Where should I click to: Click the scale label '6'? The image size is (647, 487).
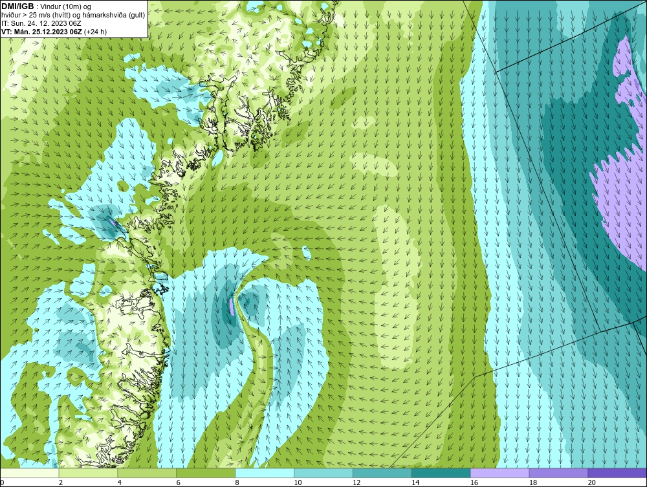[x=179, y=482]
